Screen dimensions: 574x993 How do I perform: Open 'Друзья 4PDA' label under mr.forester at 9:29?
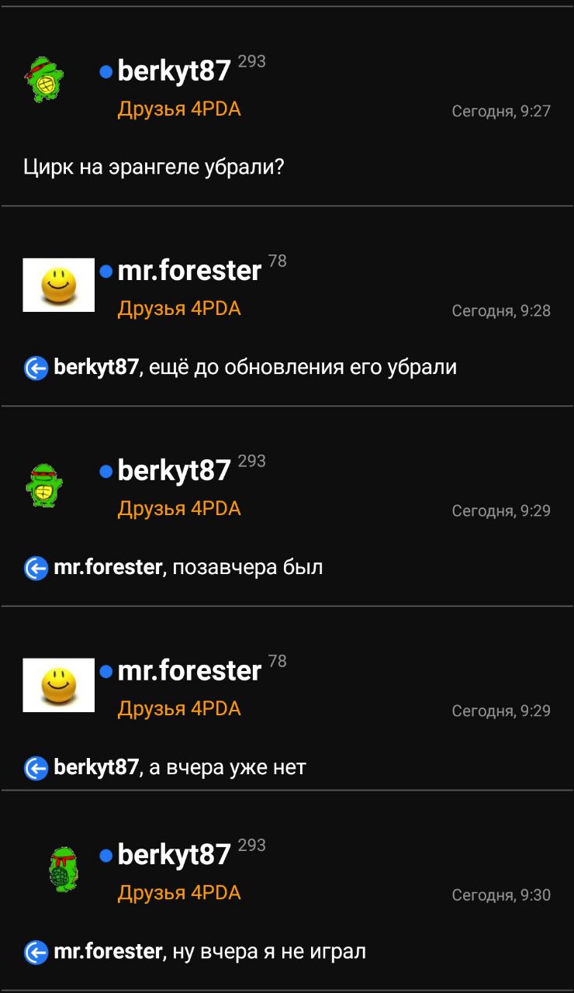(x=179, y=709)
